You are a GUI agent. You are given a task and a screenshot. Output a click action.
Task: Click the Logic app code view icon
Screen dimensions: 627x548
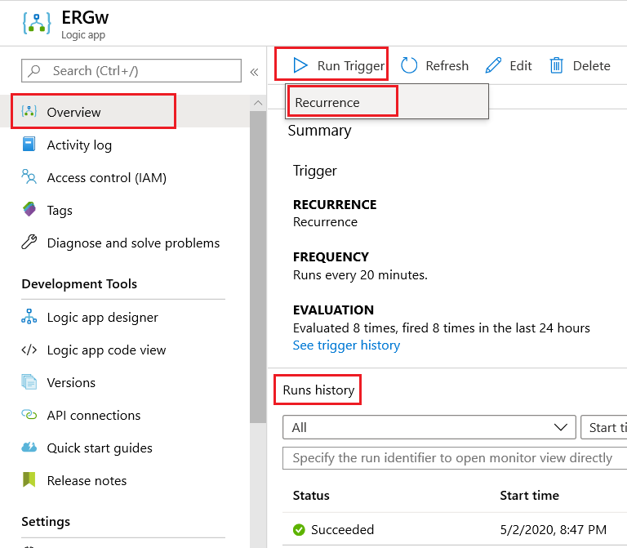(29, 350)
